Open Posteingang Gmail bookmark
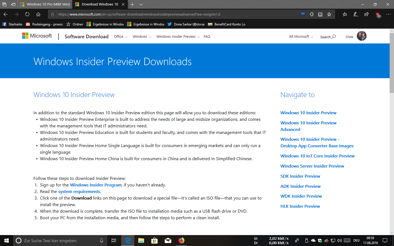The width and height of the screenshot is (394, 246). (45, 24)
